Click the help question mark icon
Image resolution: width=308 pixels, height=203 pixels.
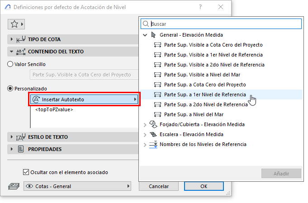(x=200, y=7)
